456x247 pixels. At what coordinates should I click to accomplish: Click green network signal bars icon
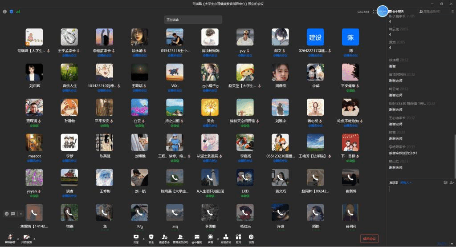(x=18, y=12)
